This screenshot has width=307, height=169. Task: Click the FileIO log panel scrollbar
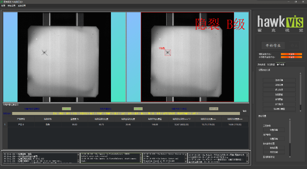pyautogui.click(x=247, y=158)
